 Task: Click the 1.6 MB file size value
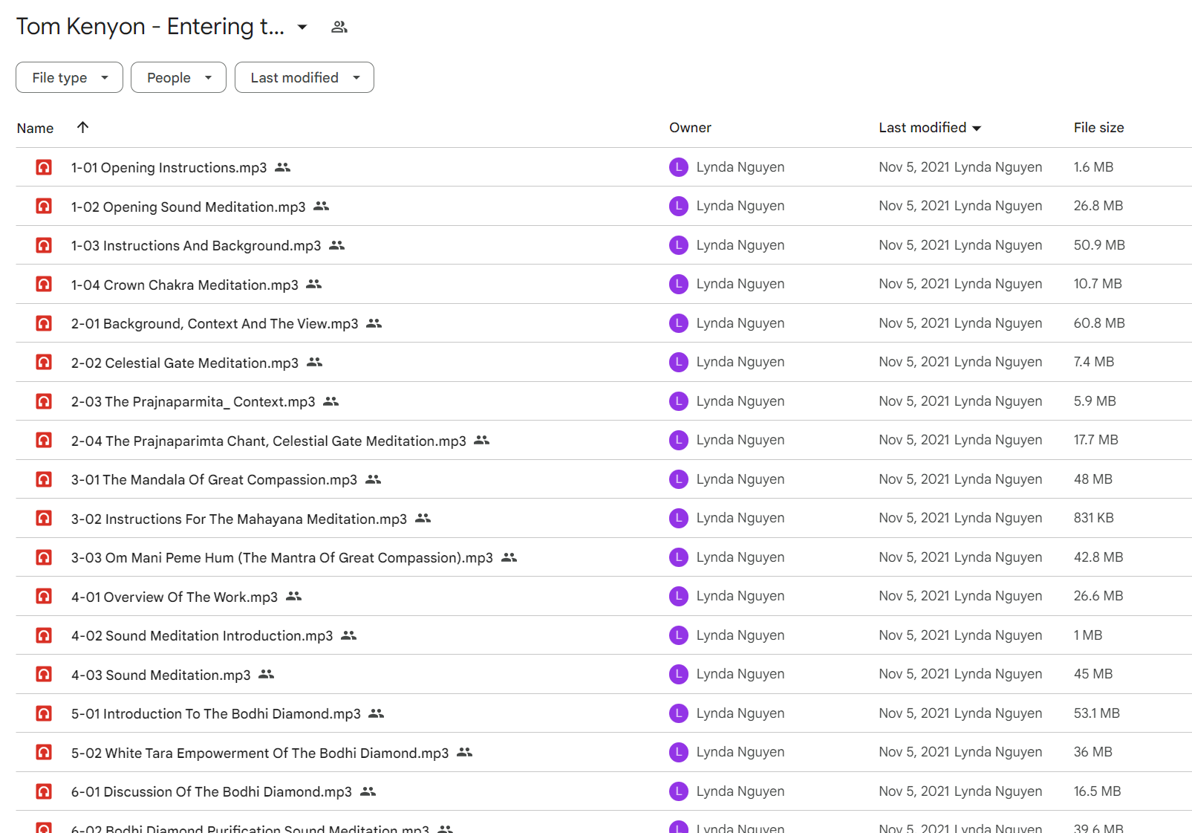[1093, 167]
